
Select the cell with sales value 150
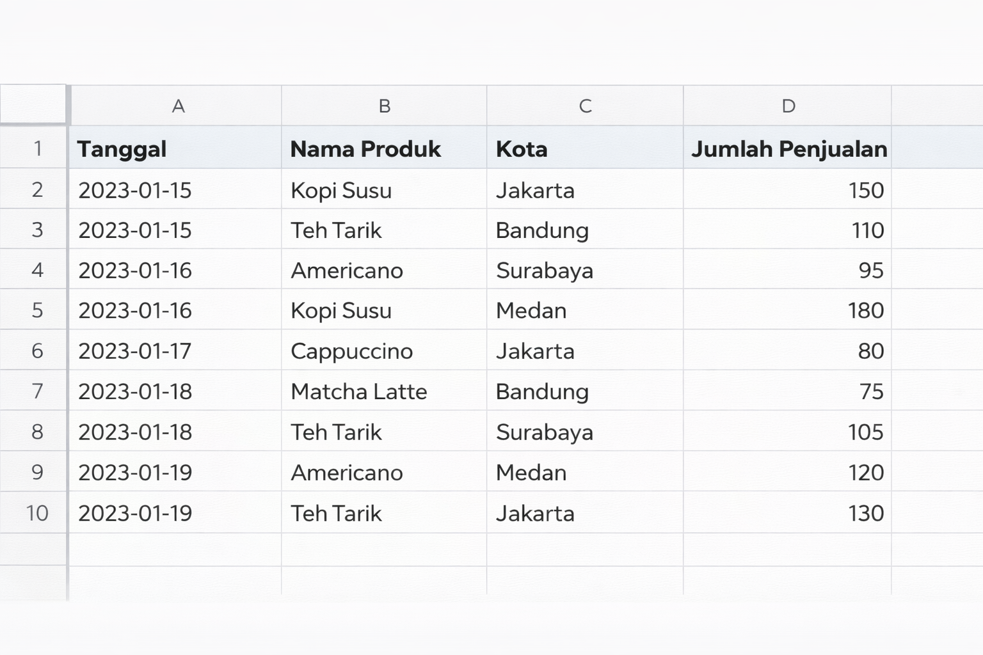(x=788, y=190)
